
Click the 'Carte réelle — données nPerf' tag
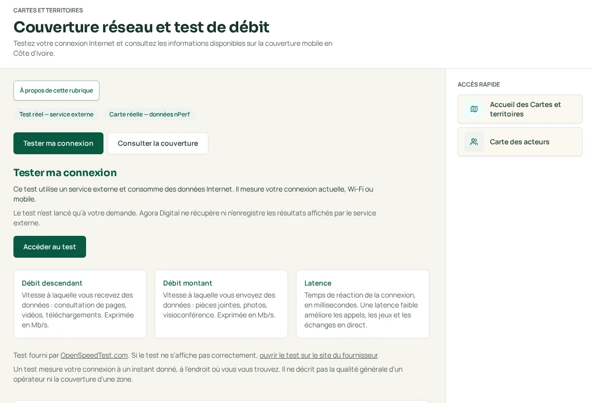coord(150,114)
